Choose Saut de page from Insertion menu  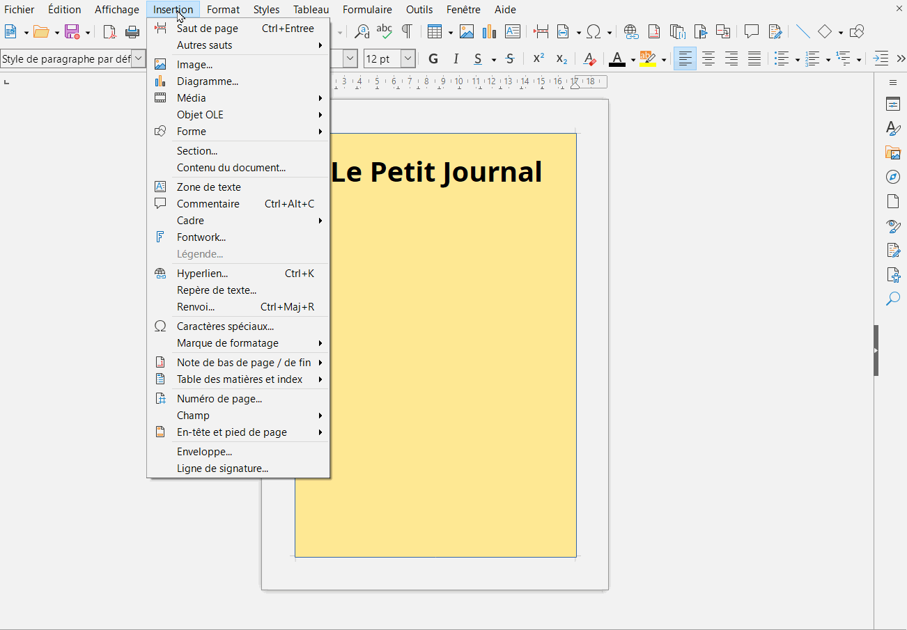(238, 29)
